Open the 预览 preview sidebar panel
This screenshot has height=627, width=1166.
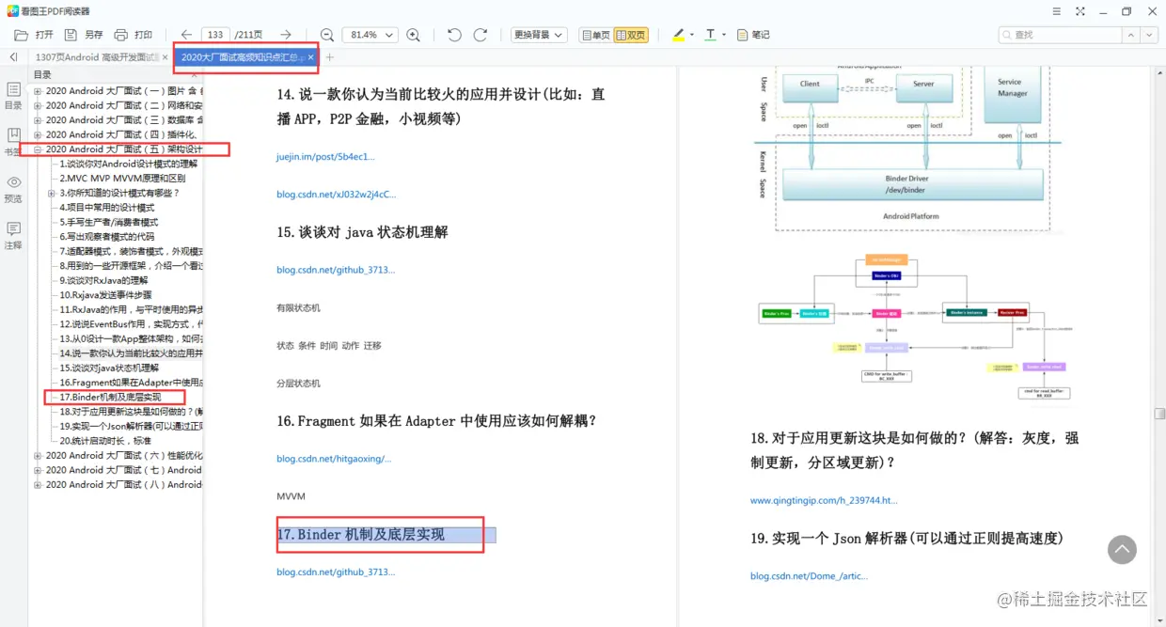[x=13, y=189]
